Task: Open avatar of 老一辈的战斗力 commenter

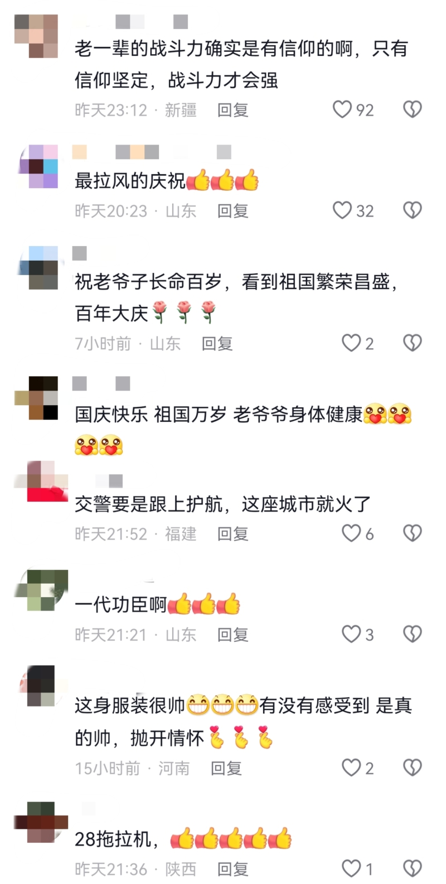Action: click(x=37, y=36)
